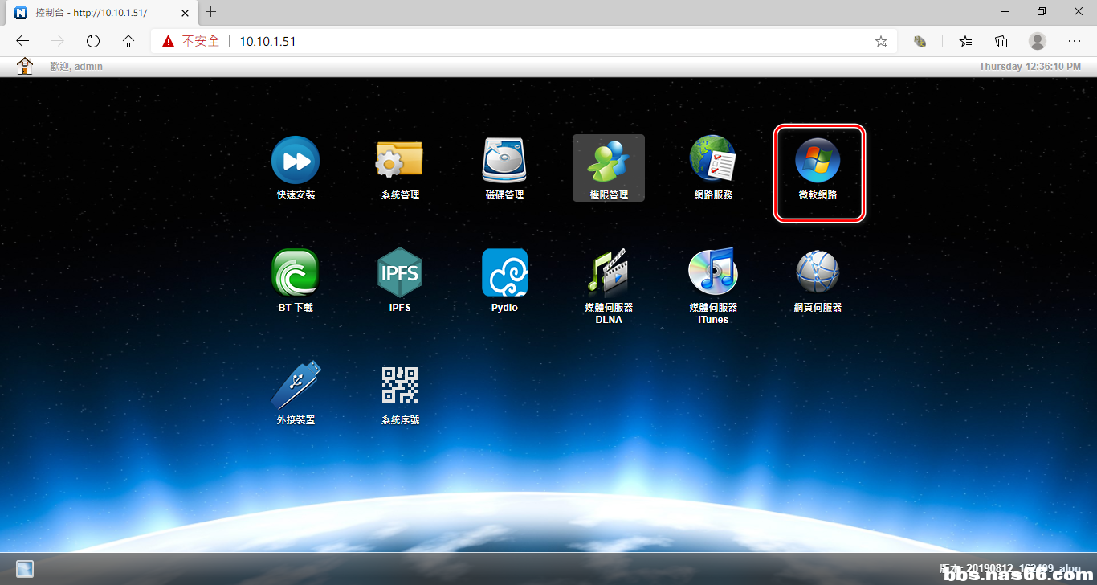
Task: Open the 媒體伺服器 iTunes icon
Action: click(x=713, y=272)
